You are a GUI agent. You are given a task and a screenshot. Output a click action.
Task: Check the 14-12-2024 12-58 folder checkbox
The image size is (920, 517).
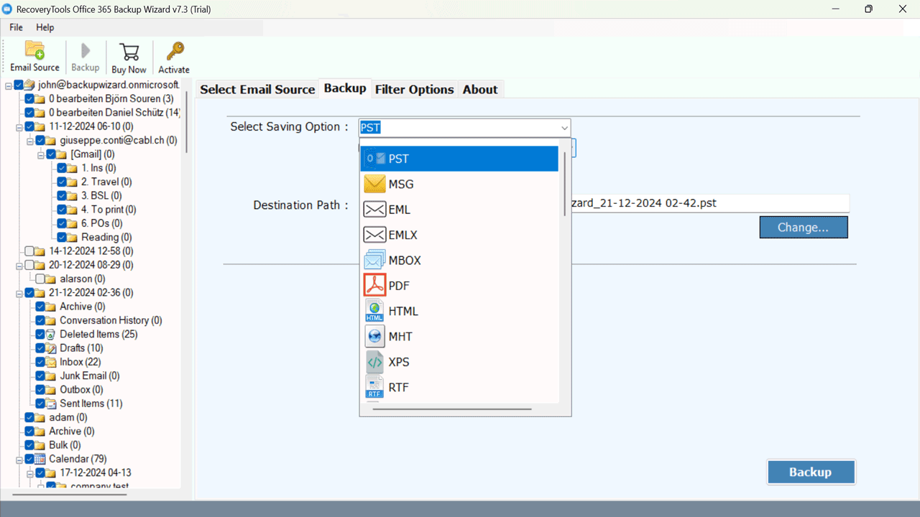pos(29,251)
